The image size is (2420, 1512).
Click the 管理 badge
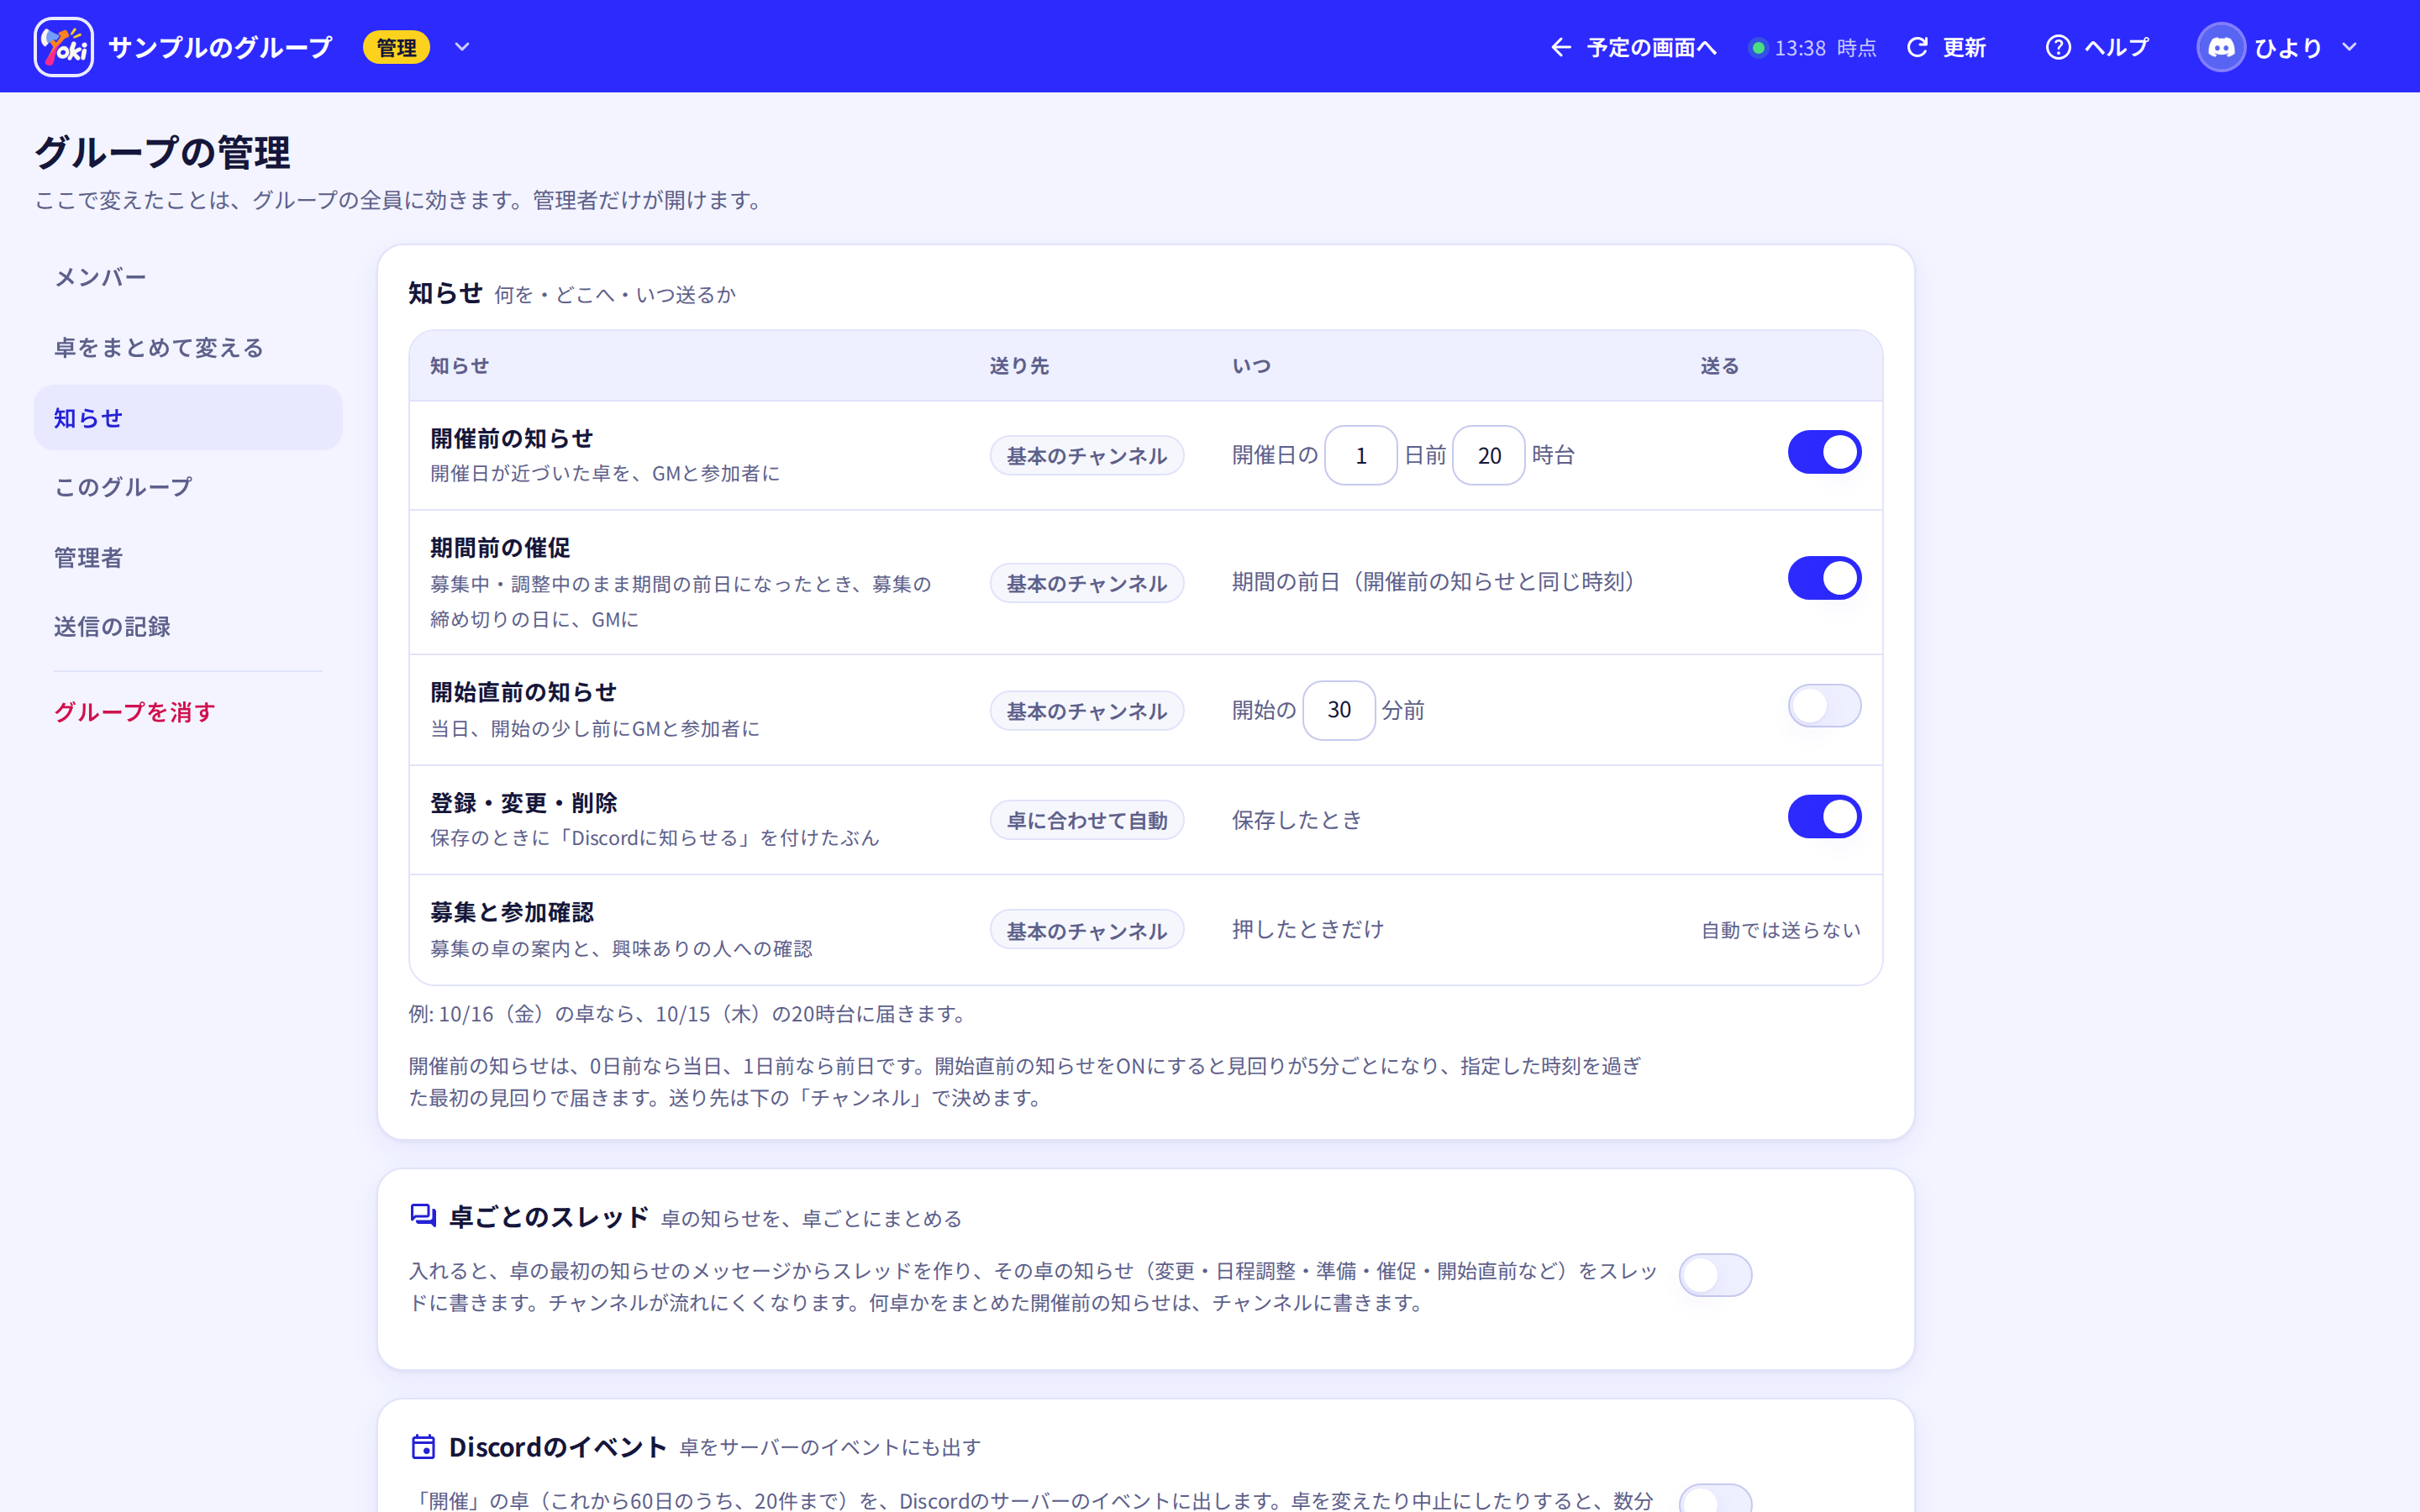(x=396, y=47)
